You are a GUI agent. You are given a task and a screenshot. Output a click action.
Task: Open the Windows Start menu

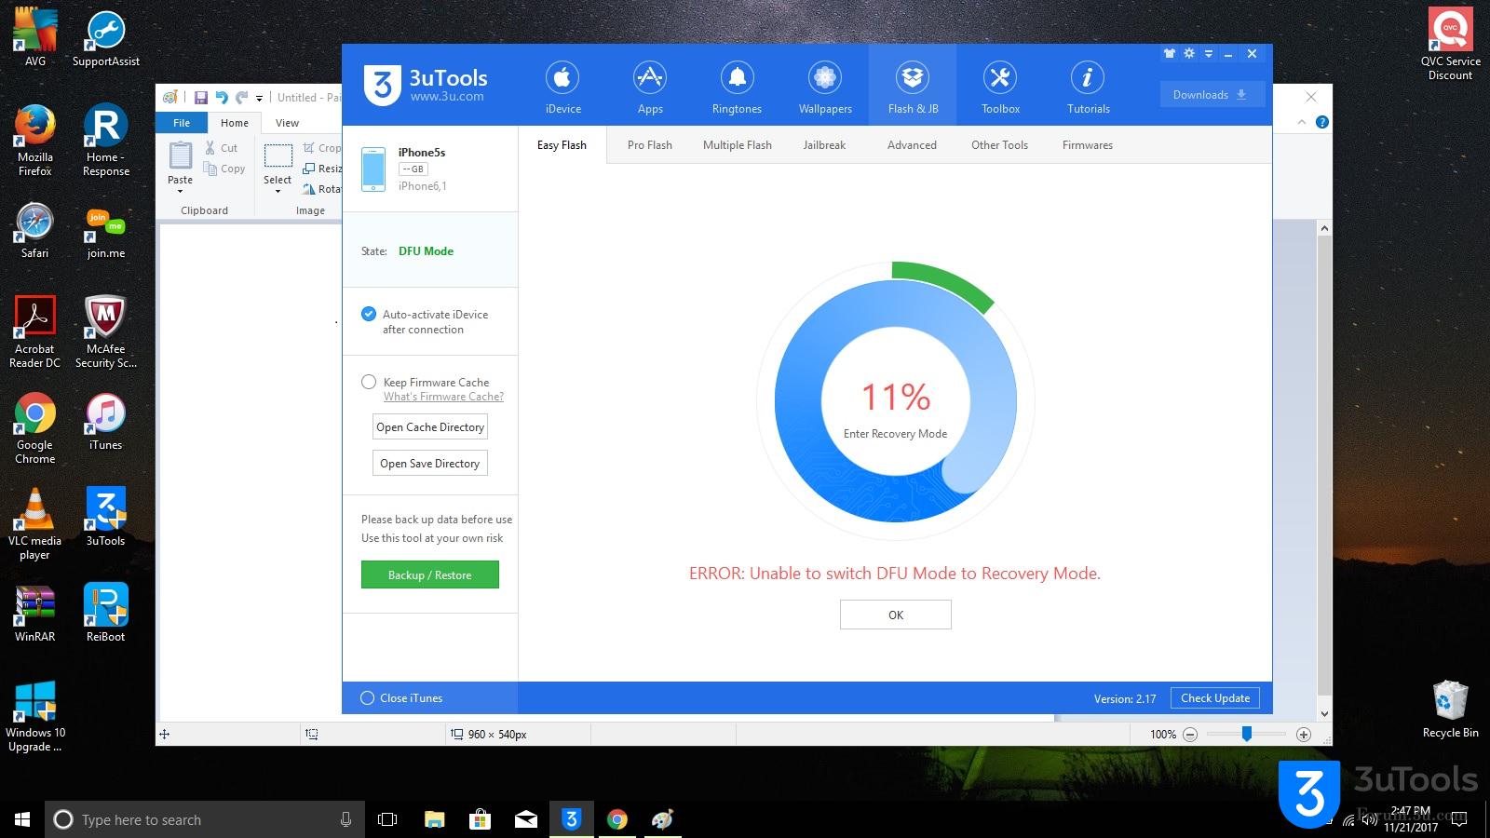coord(22,819)
